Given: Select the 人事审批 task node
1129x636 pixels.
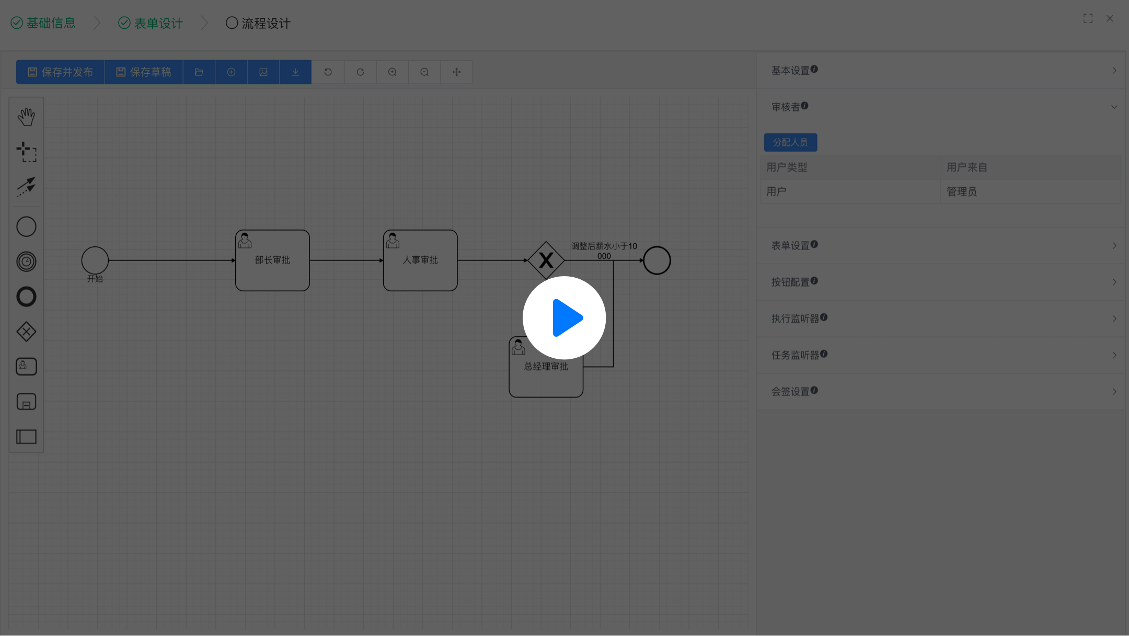Looking at the screenshot, I should (x=420, y=260).
